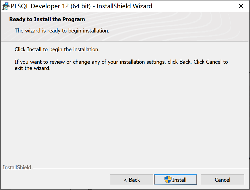This screenshot has width=250, height=190.
Task: Click the word Back in the instructions paragraph
Action: [185, 62]
